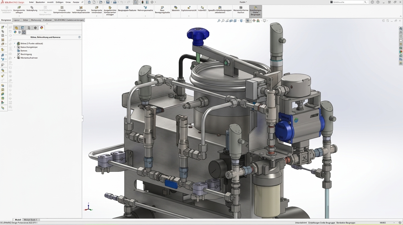Toggle scene, lights and cameras view button
This screenshot has width=403, height=225.
(x=24, y=32)
